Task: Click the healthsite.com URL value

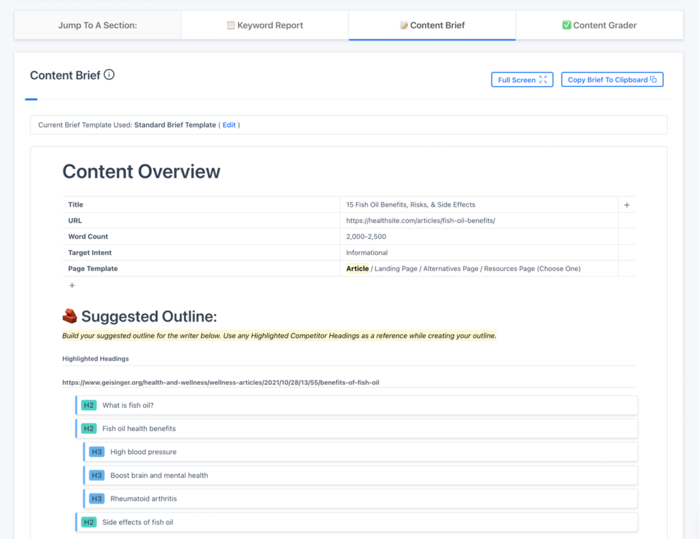Action: 420,221
